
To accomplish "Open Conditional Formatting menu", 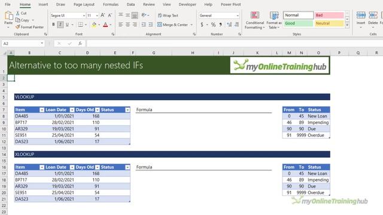I will [255, 20].
